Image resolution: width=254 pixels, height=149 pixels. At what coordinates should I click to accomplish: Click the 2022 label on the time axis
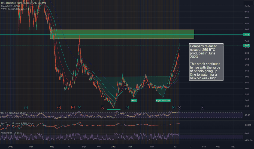point(11,147)
